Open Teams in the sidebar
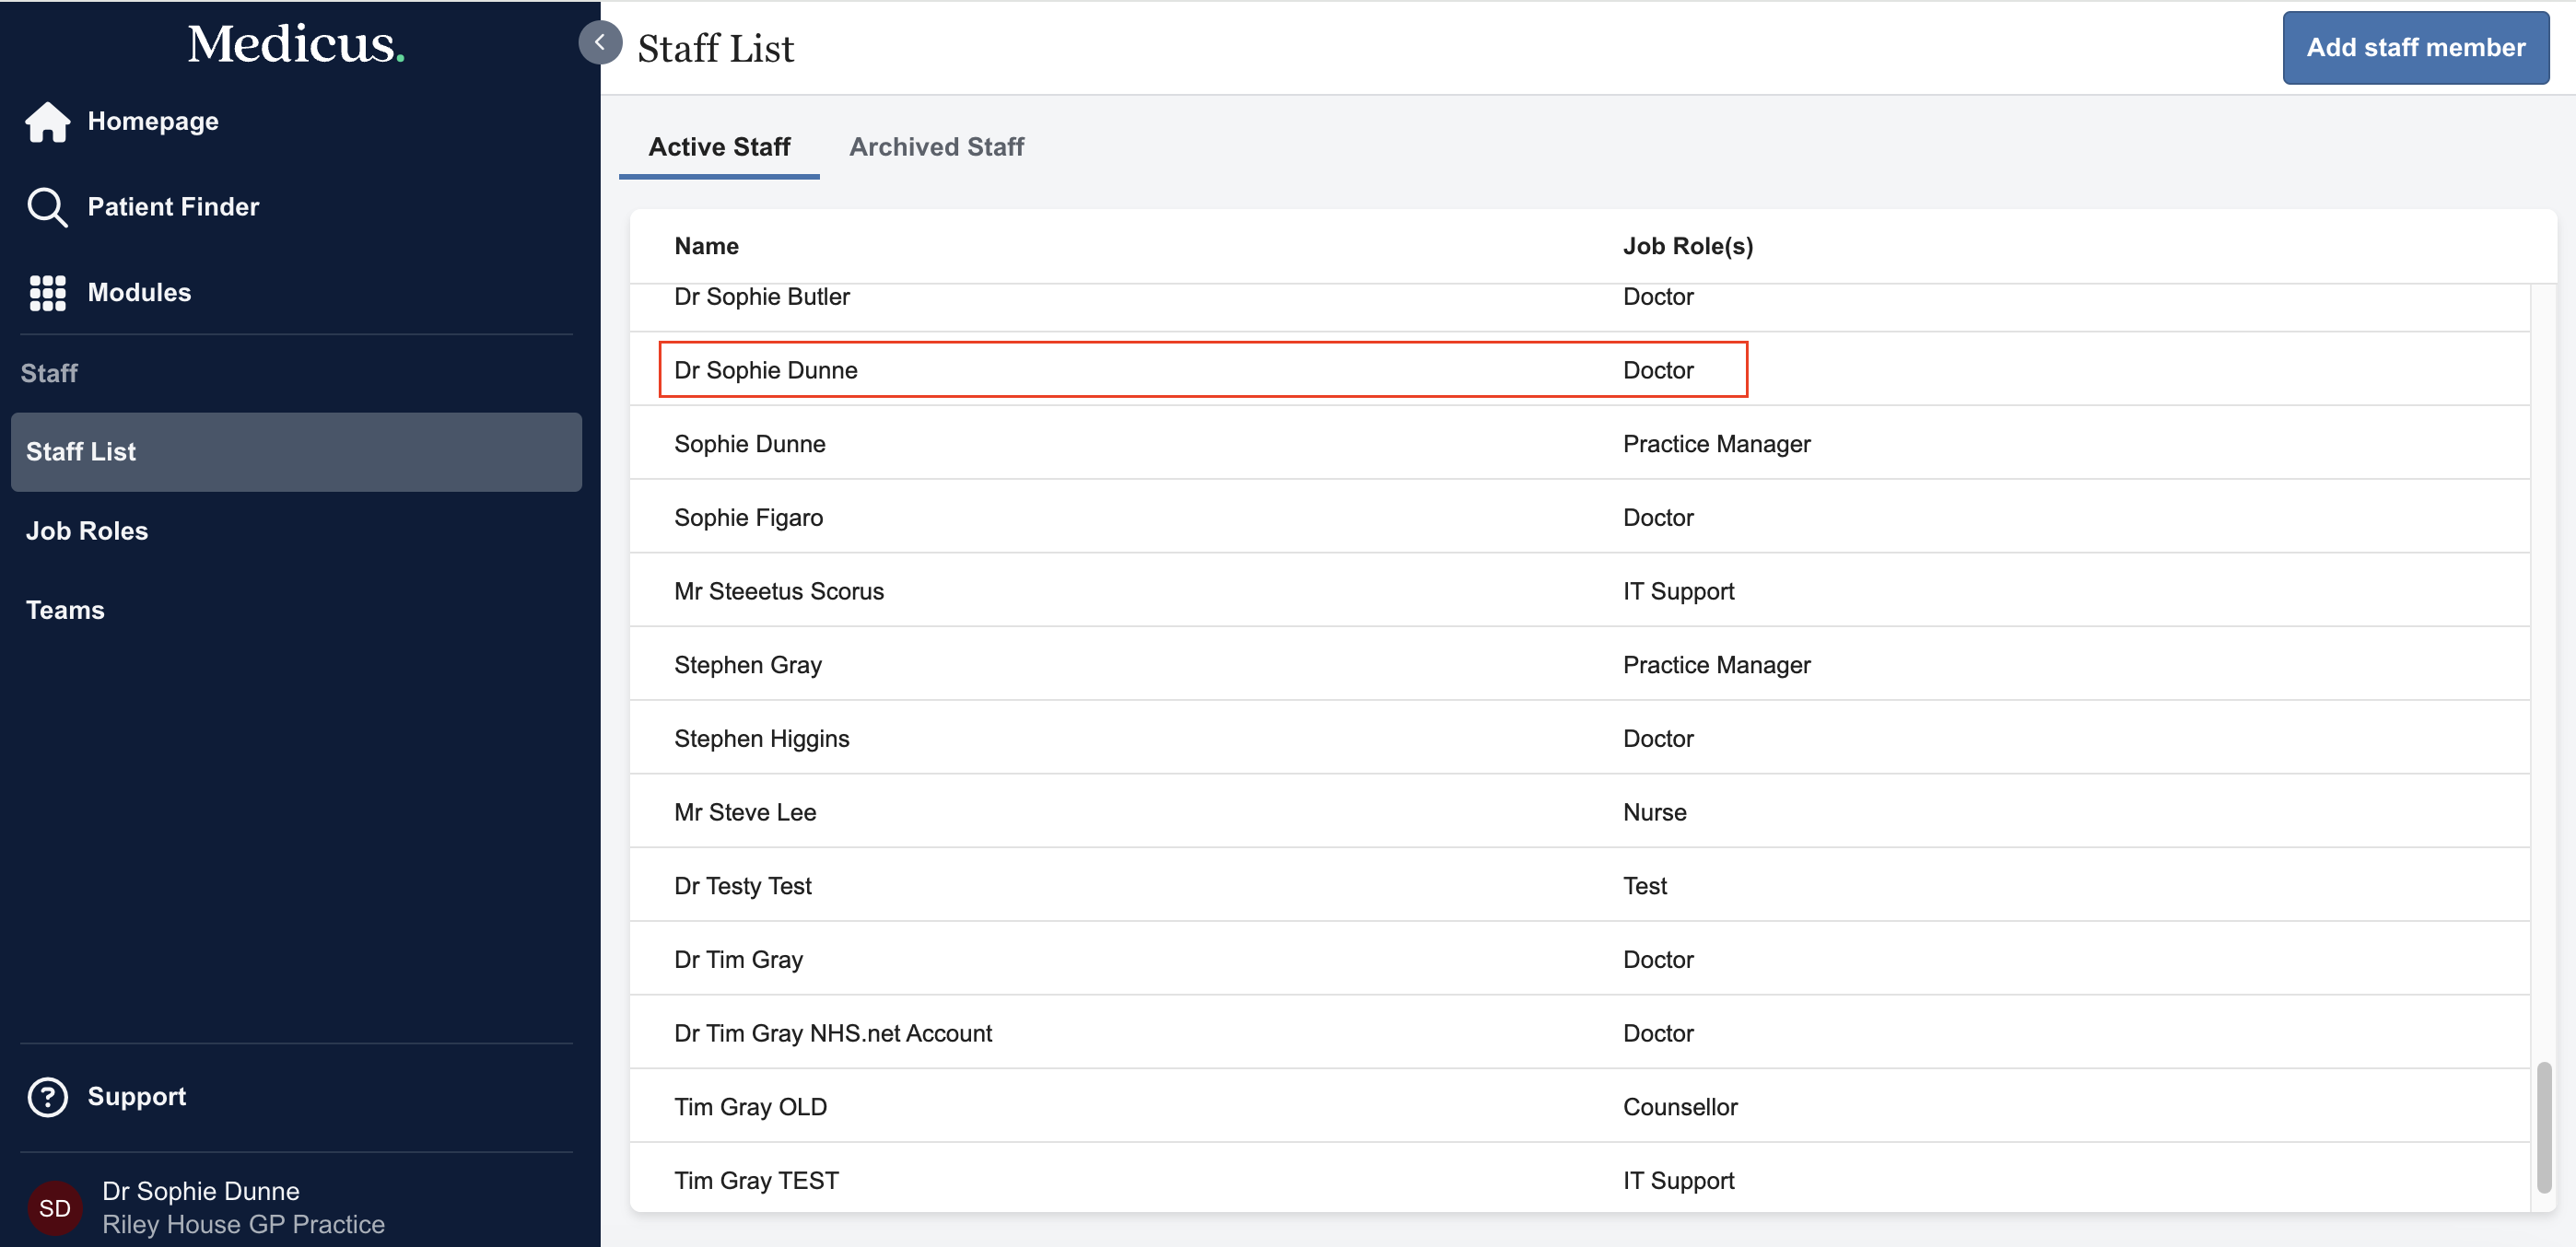Image resolution: width=2576 pixels, height=1247 pixels. pyautogui.click(x=65, y=610)
